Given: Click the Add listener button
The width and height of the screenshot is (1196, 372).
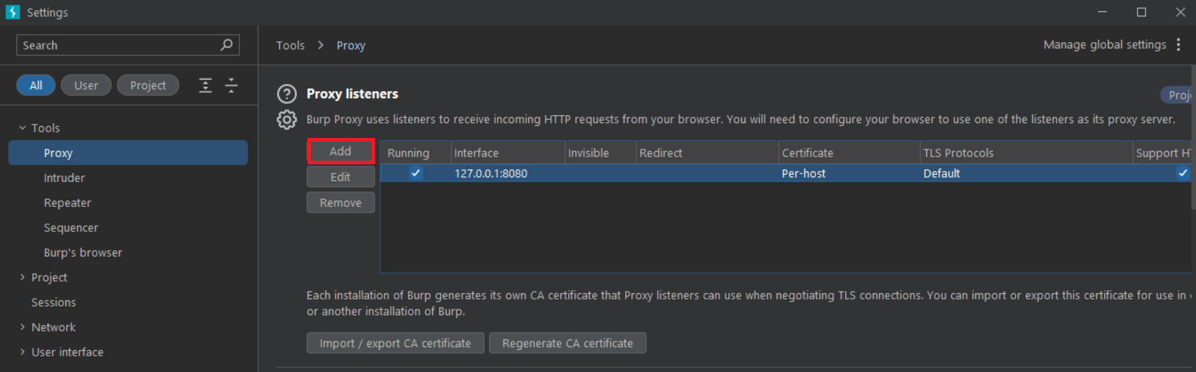Looking at the screenshot, I should 340,152.
